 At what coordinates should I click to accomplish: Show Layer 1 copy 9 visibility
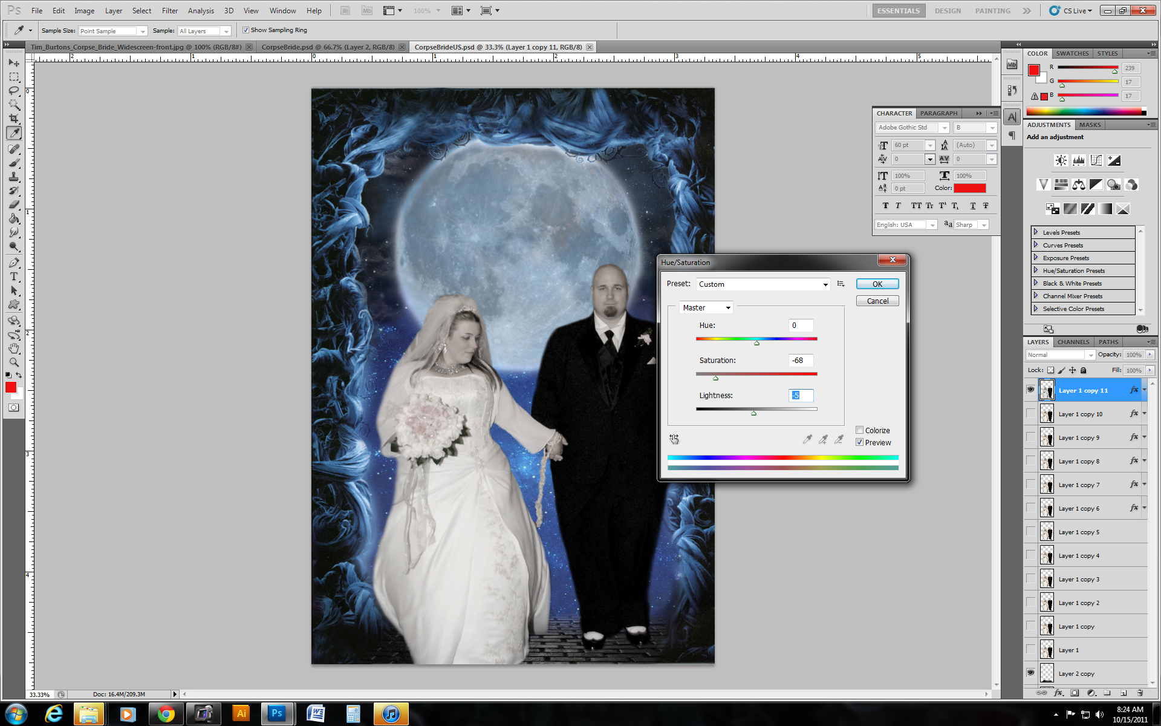tap(1031, 437)
